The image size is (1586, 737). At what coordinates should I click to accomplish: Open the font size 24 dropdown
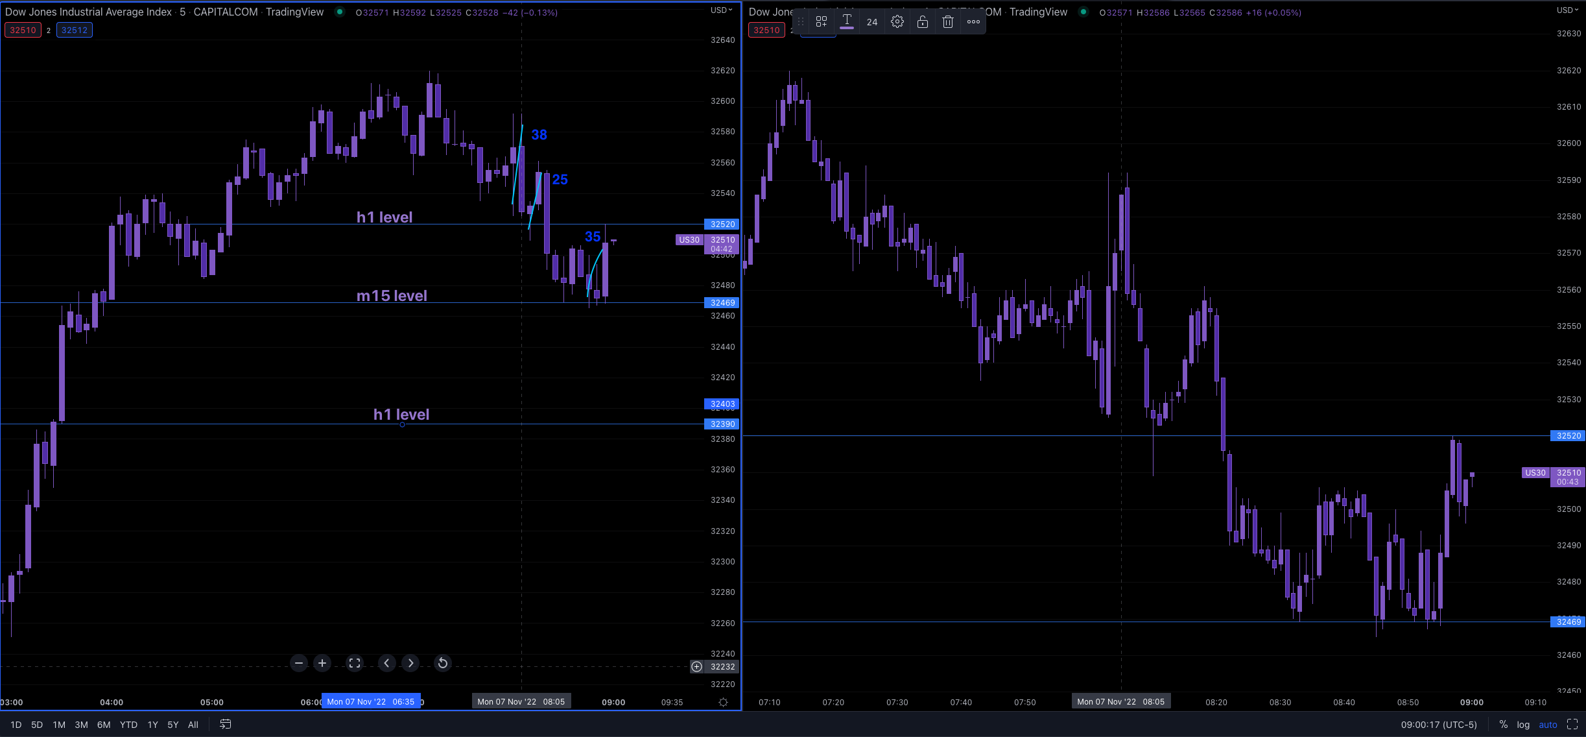pos(872,21)
